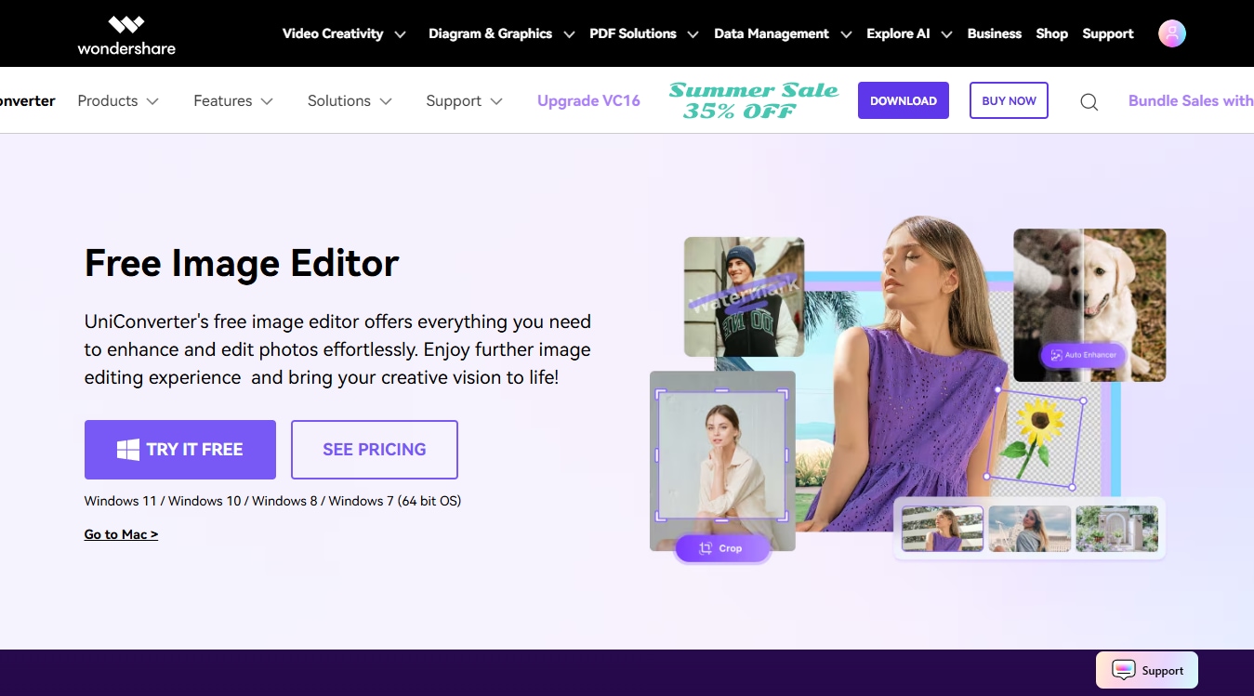Open the floating Support button
The width and height of the screenshot is (1254, 696).
point(1147,670)
